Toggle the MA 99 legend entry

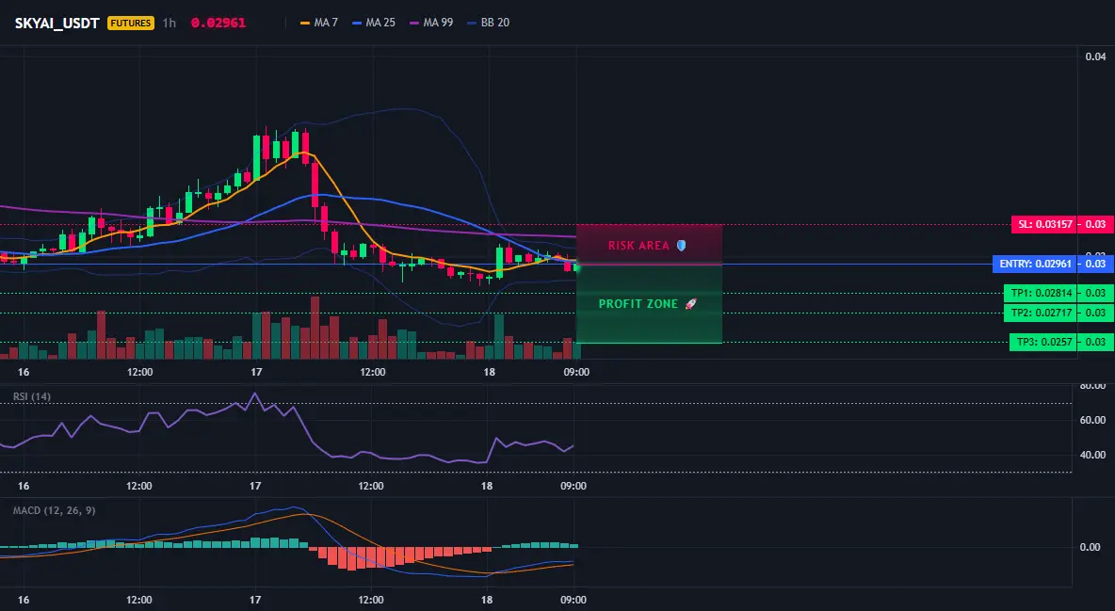431,23
